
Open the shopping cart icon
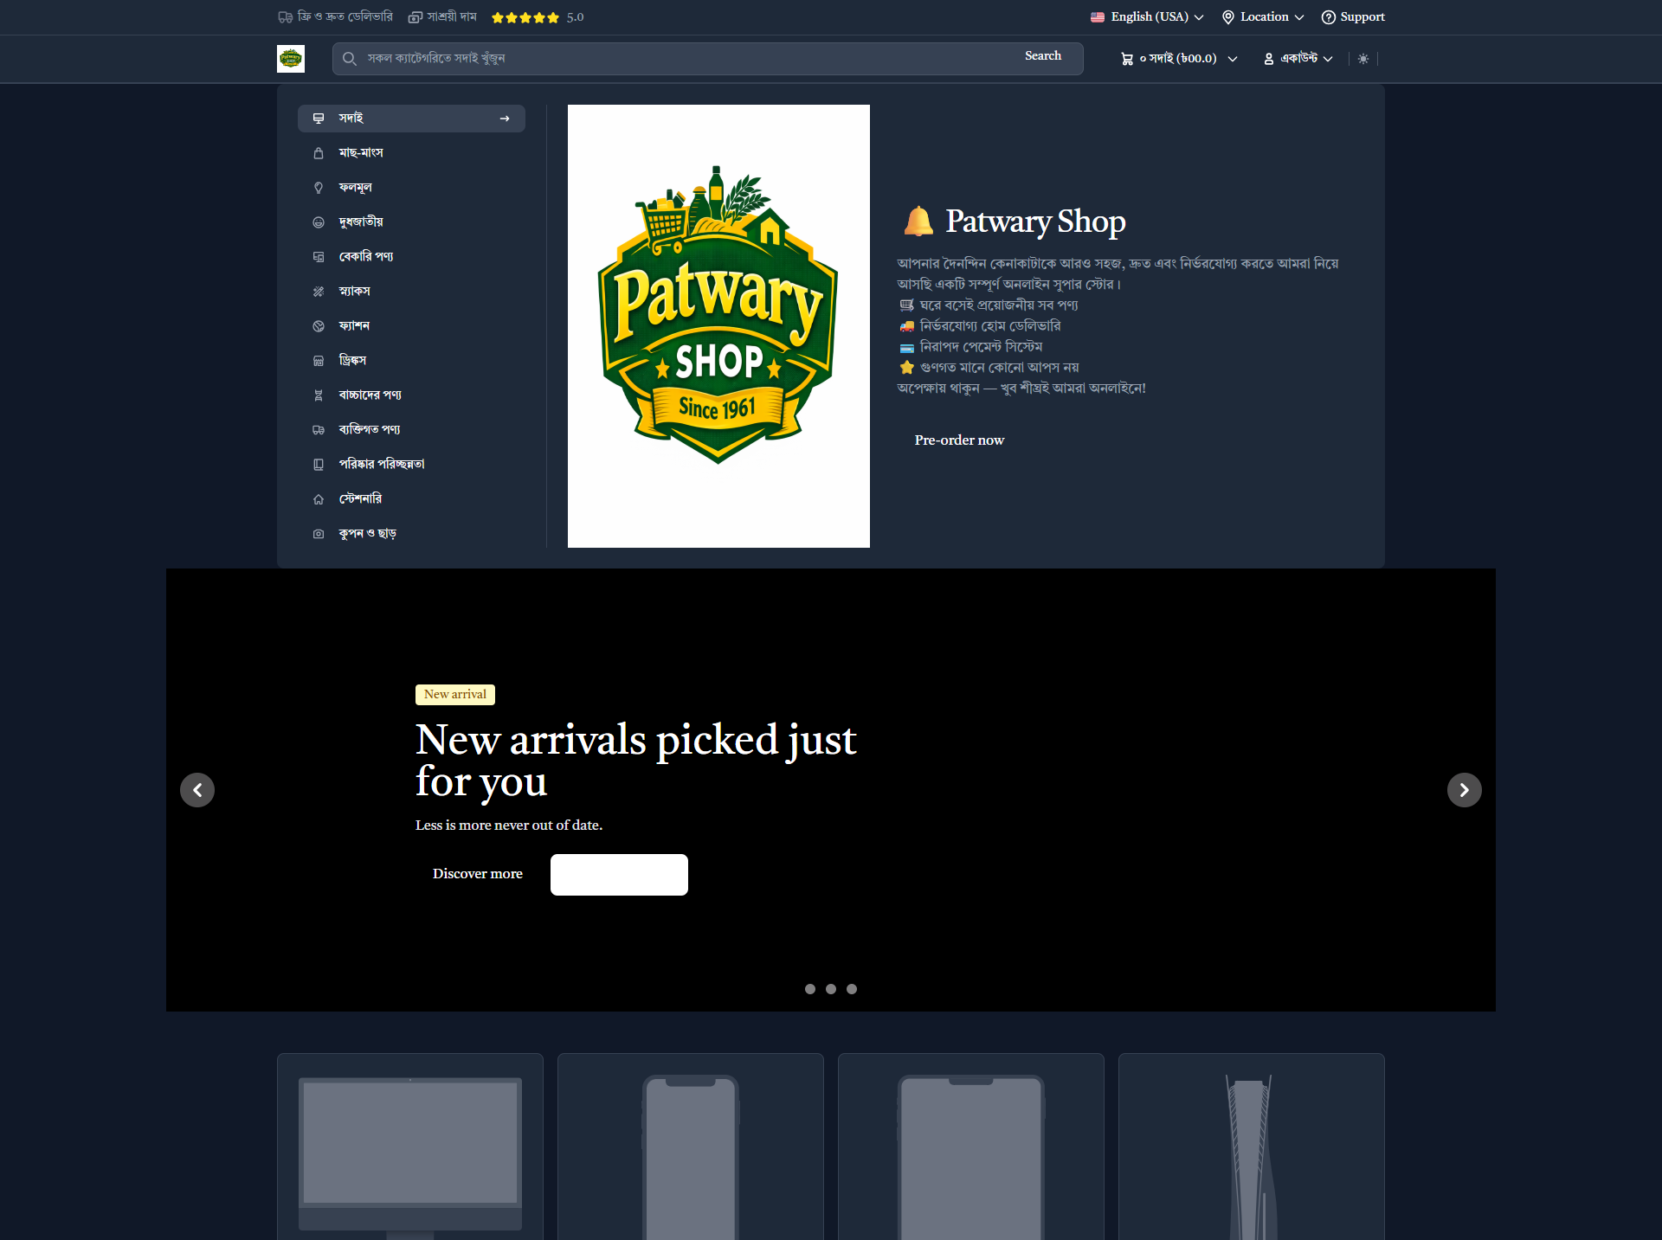(1126, 58)
